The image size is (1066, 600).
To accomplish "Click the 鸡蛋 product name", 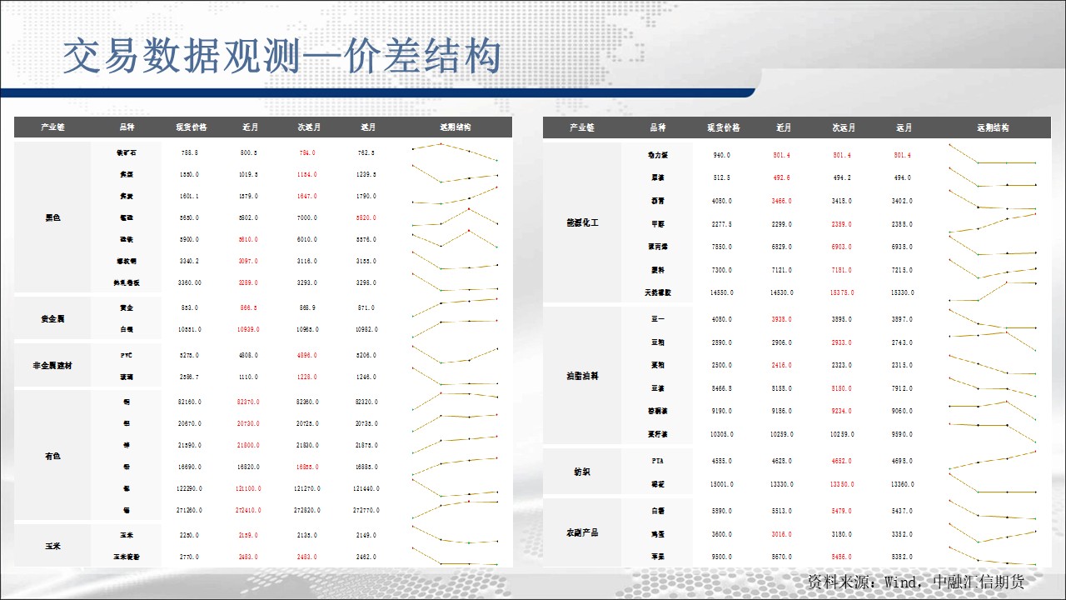I will pyautogui.click(x=658, y=534).
